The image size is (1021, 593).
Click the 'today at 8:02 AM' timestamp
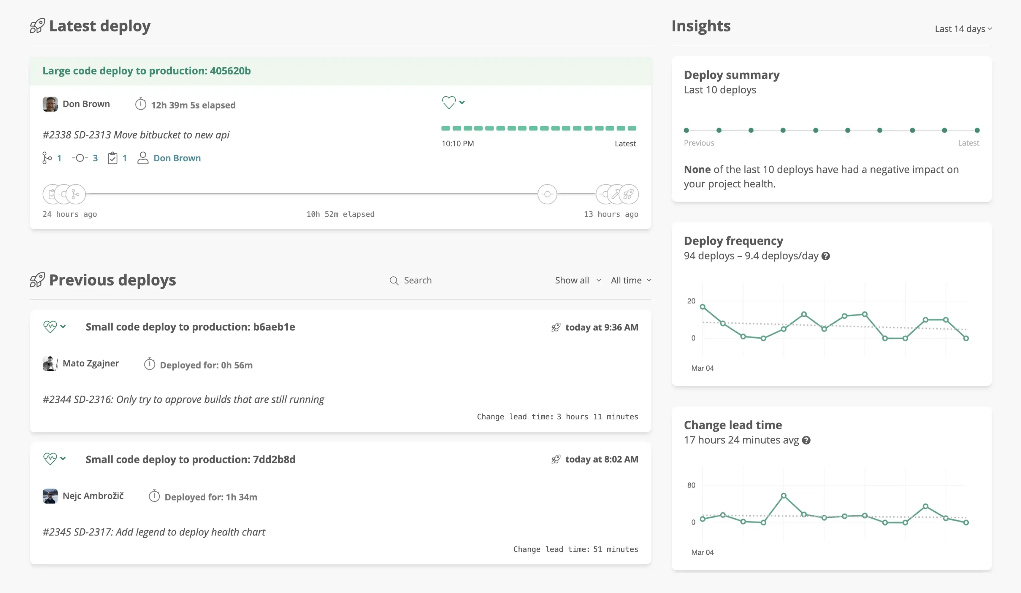click(602, 459)
